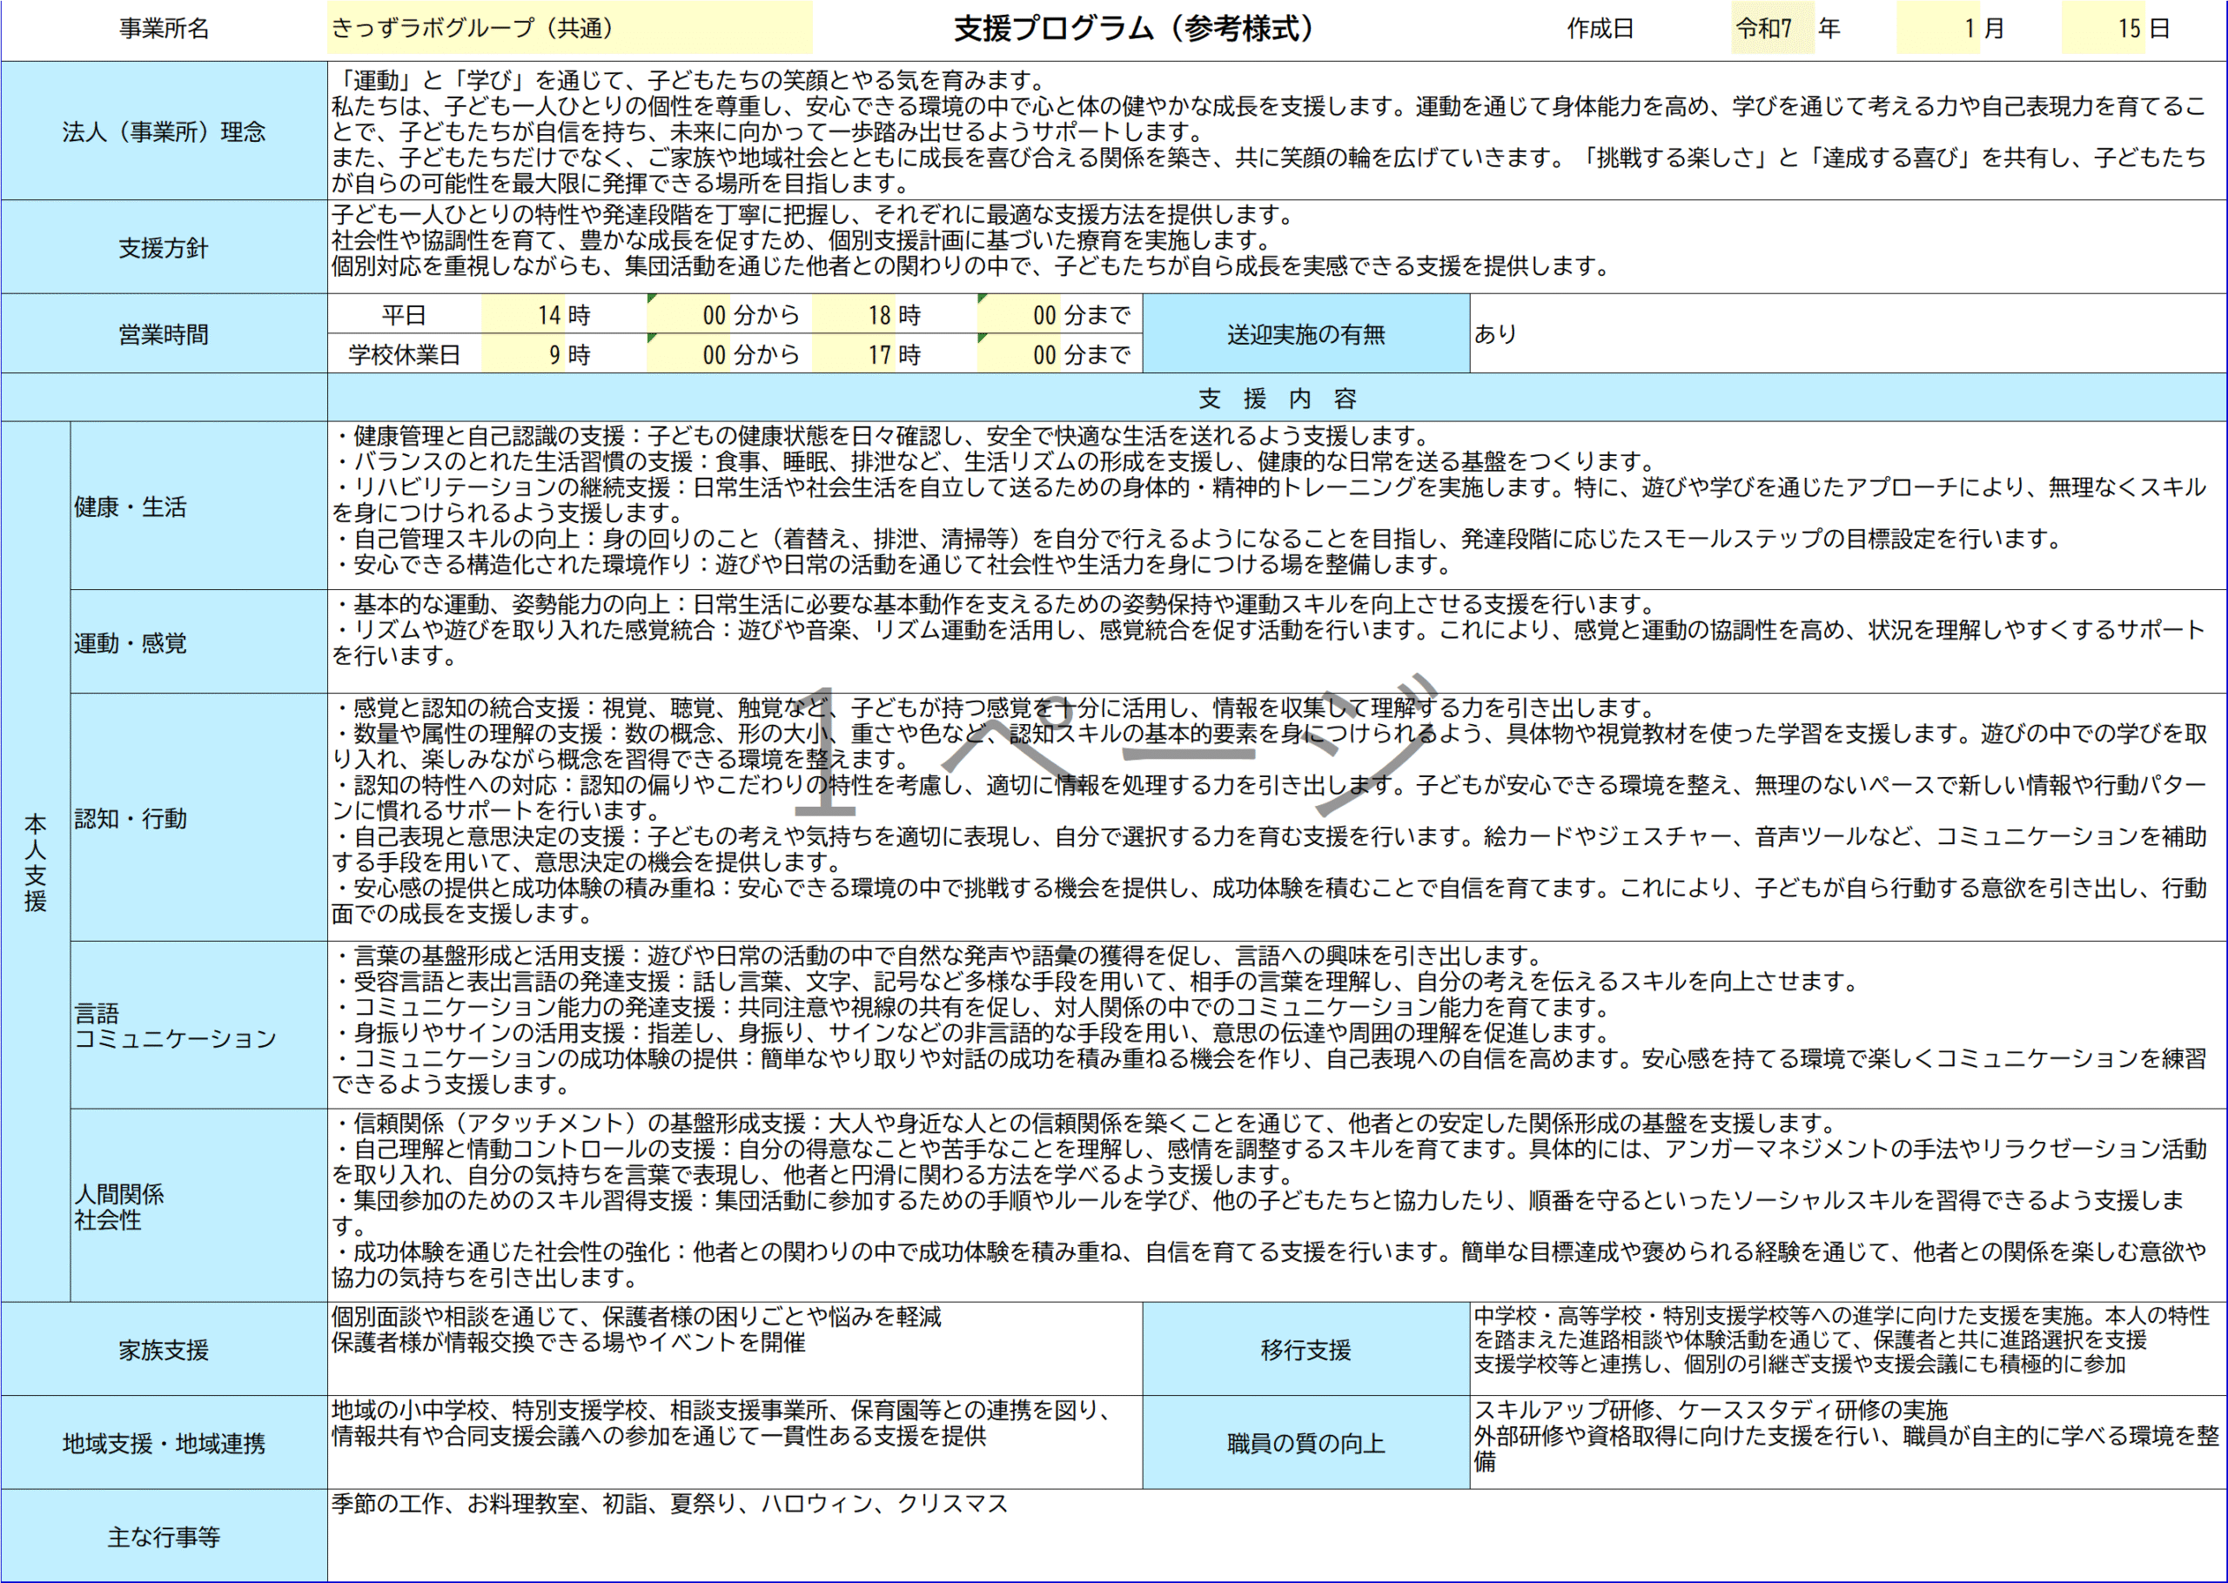2228x1583 pixels.
Task: Click the 健康管理と自己認識の支援 line
Action: [882, 436]
